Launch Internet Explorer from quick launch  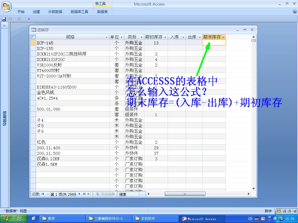[34, 219]
